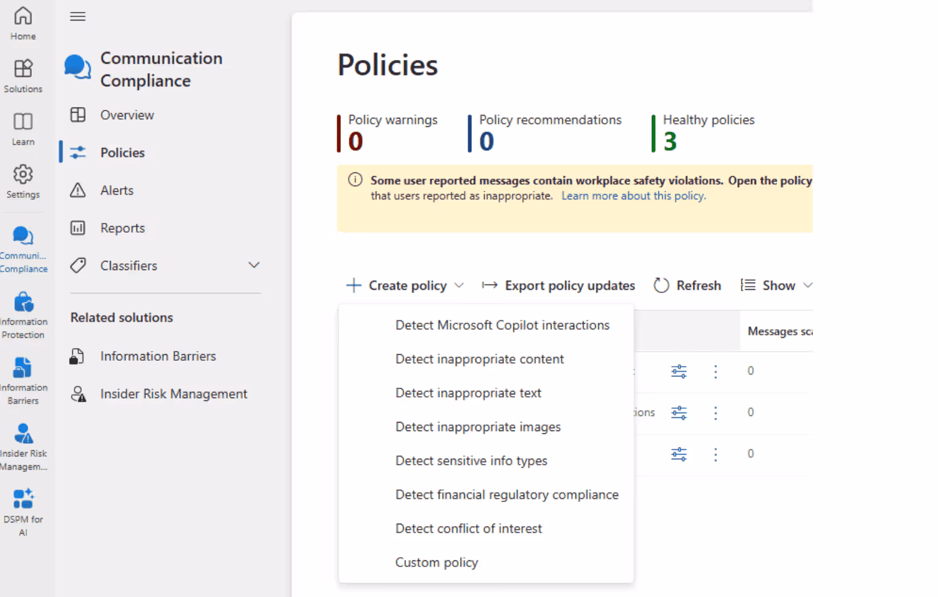Collapse the navigation hamburger menu
The width and height of the screenshot is (938, 597).
(x=78, y=17)
